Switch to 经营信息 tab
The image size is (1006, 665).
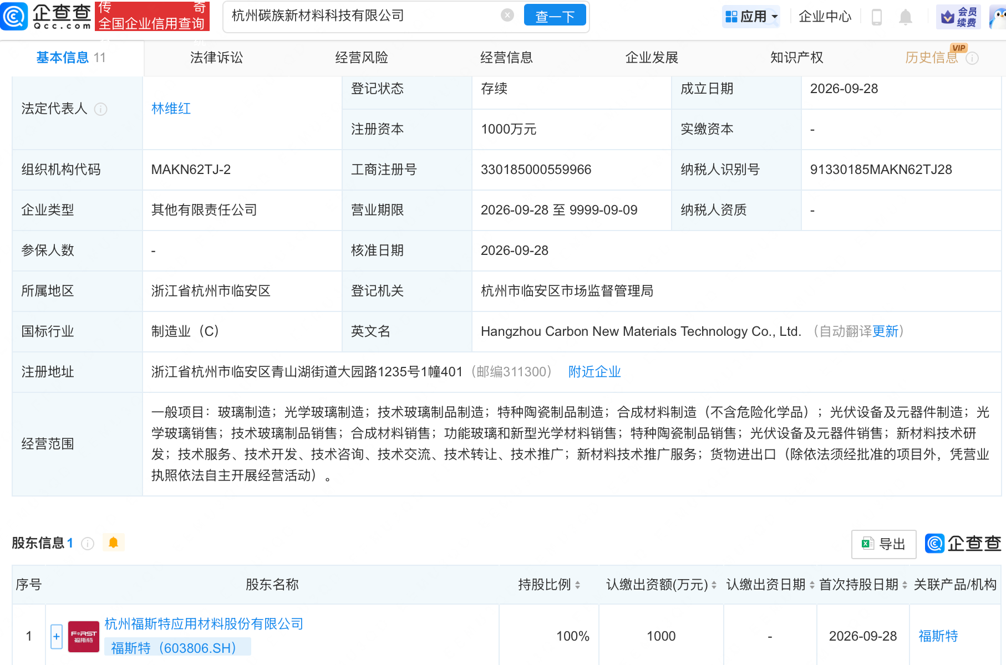(x=506, y=58)
